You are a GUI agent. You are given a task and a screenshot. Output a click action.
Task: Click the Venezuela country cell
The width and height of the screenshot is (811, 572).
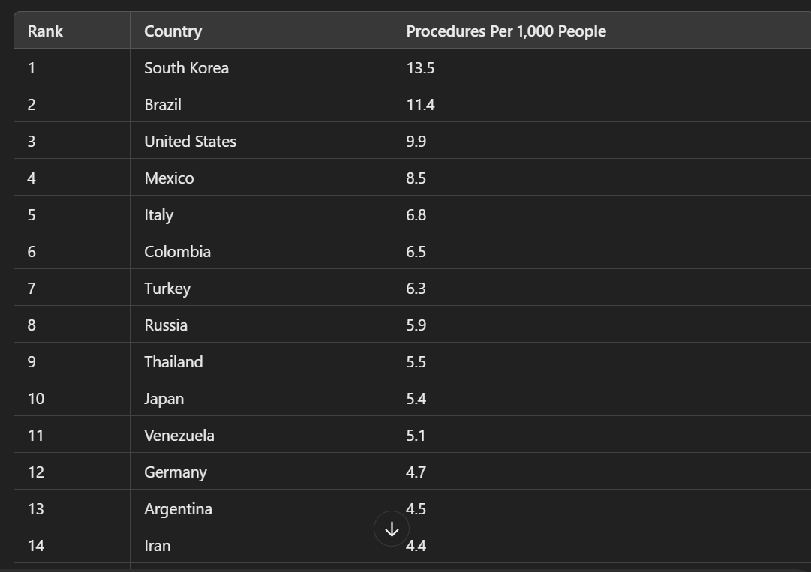260,435
